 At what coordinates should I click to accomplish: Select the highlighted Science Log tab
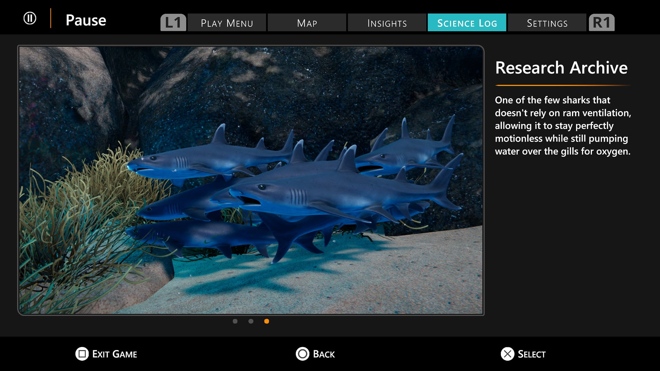point(467,23)
